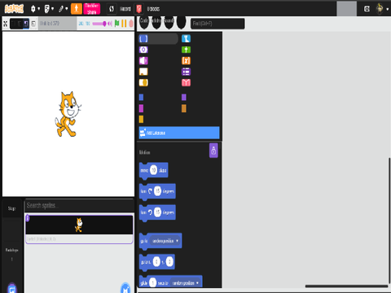391x293 pixels.
Task: Open the pencil Edit menu dropdown
Action: click(x=63, y=9)
